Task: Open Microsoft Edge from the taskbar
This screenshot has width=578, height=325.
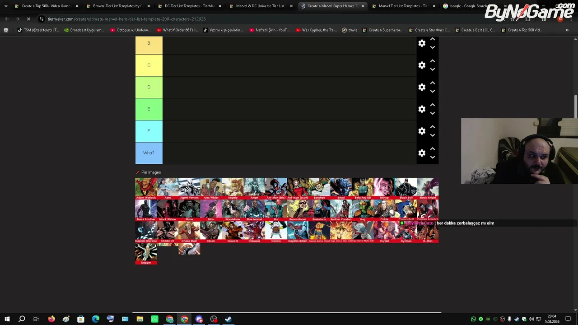Action: point(96,319)
